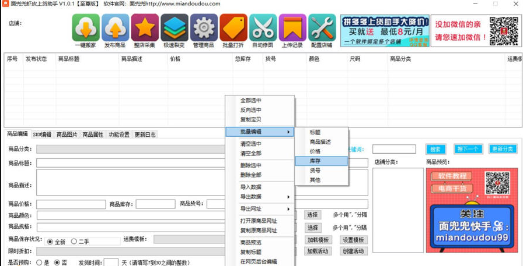Open the 极速裂变 layers icon
The width and height of the screenshot is (523, 266).
pos(175,27)
